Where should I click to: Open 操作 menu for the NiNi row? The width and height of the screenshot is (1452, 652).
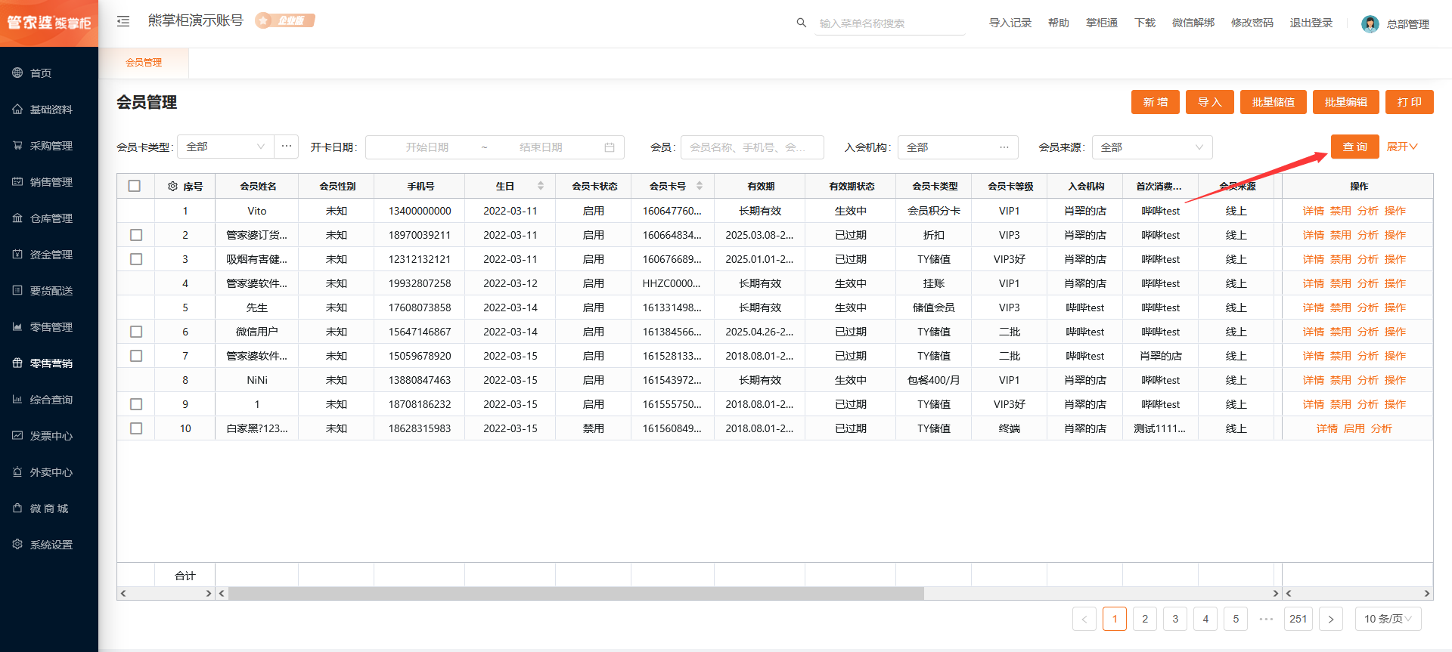[x=1395, y=380]
